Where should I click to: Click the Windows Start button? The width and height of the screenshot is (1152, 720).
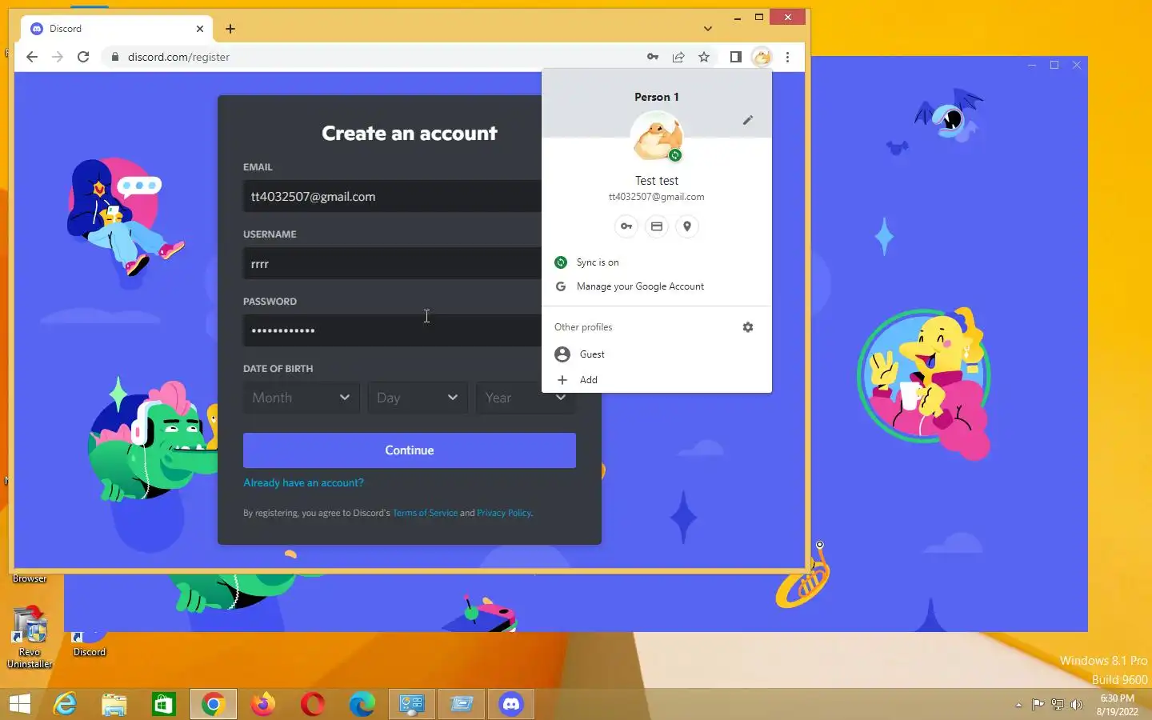pos(19,704)
